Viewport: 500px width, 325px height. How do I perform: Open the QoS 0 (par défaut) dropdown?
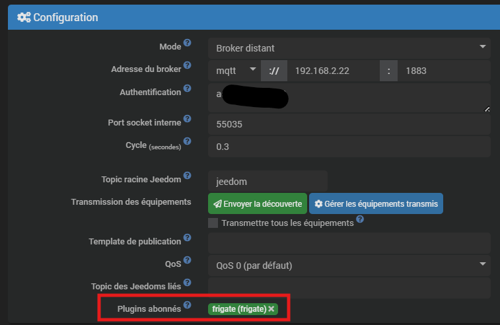coord(349,266)
